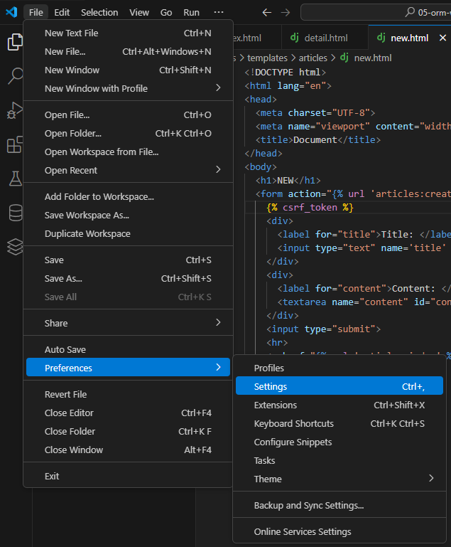Open Online Services Settings

pyautogui.click(x=339, y=531)
